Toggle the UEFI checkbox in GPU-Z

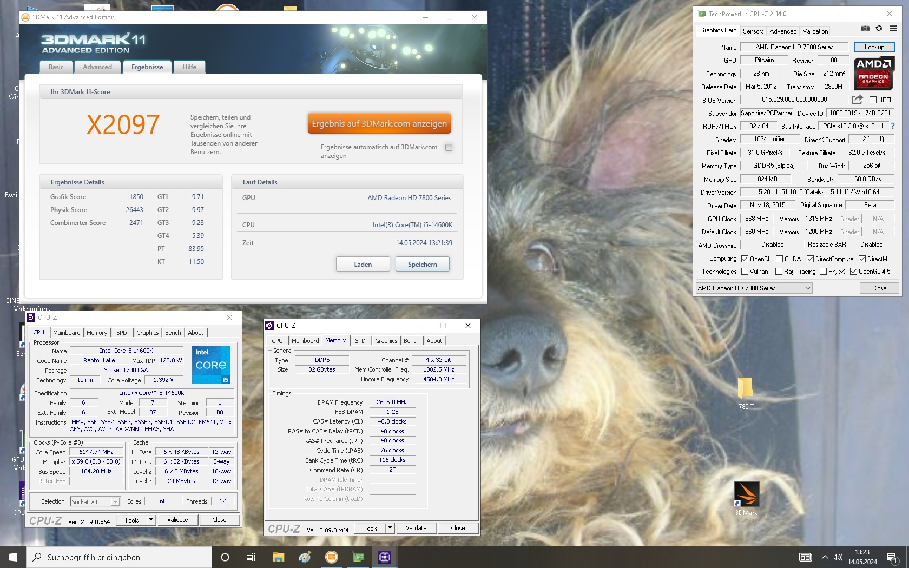(873, 100)
